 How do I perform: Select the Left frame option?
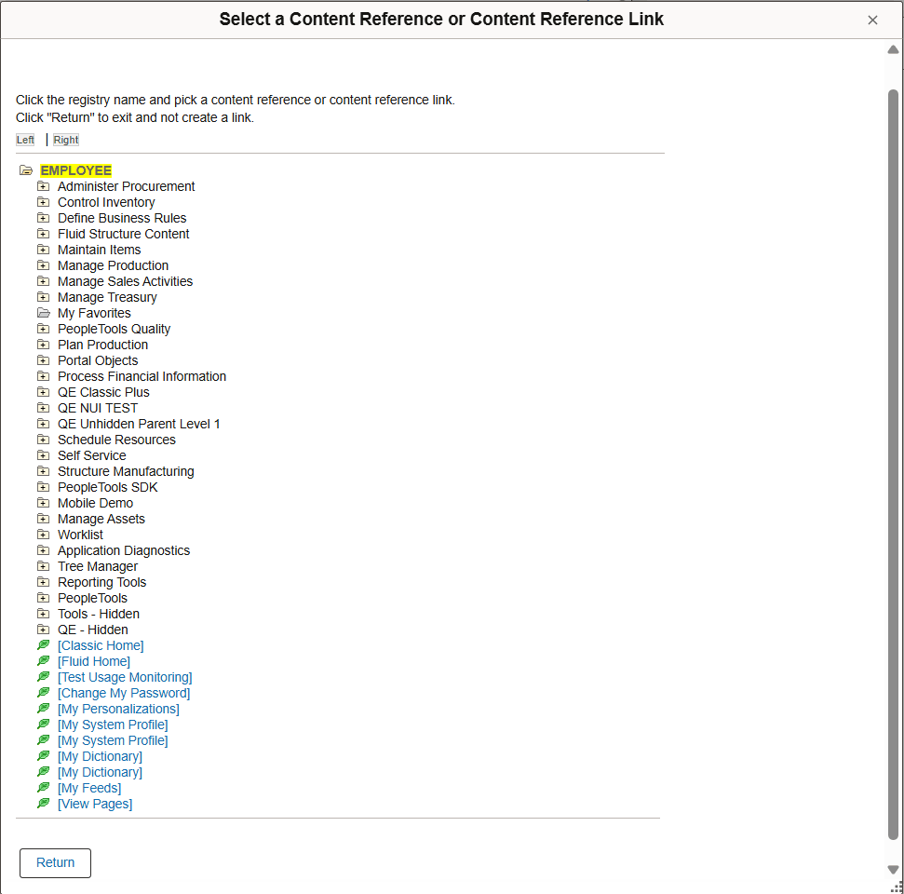point(24,140)
